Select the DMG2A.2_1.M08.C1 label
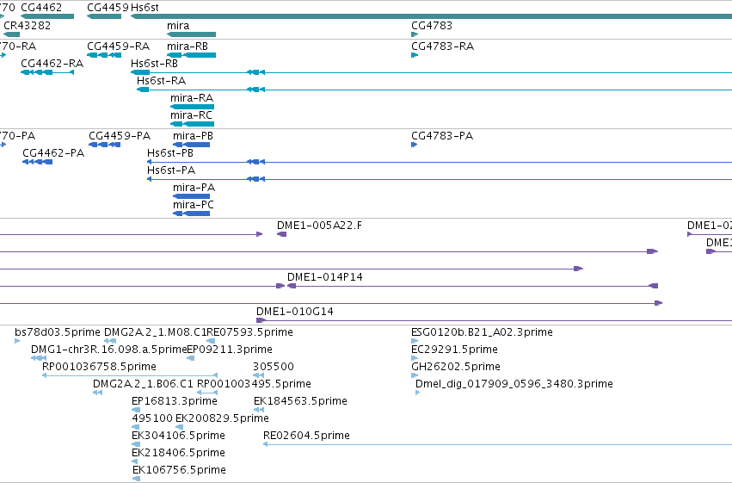Screen dimensions: 732x483 coord(155,332)
